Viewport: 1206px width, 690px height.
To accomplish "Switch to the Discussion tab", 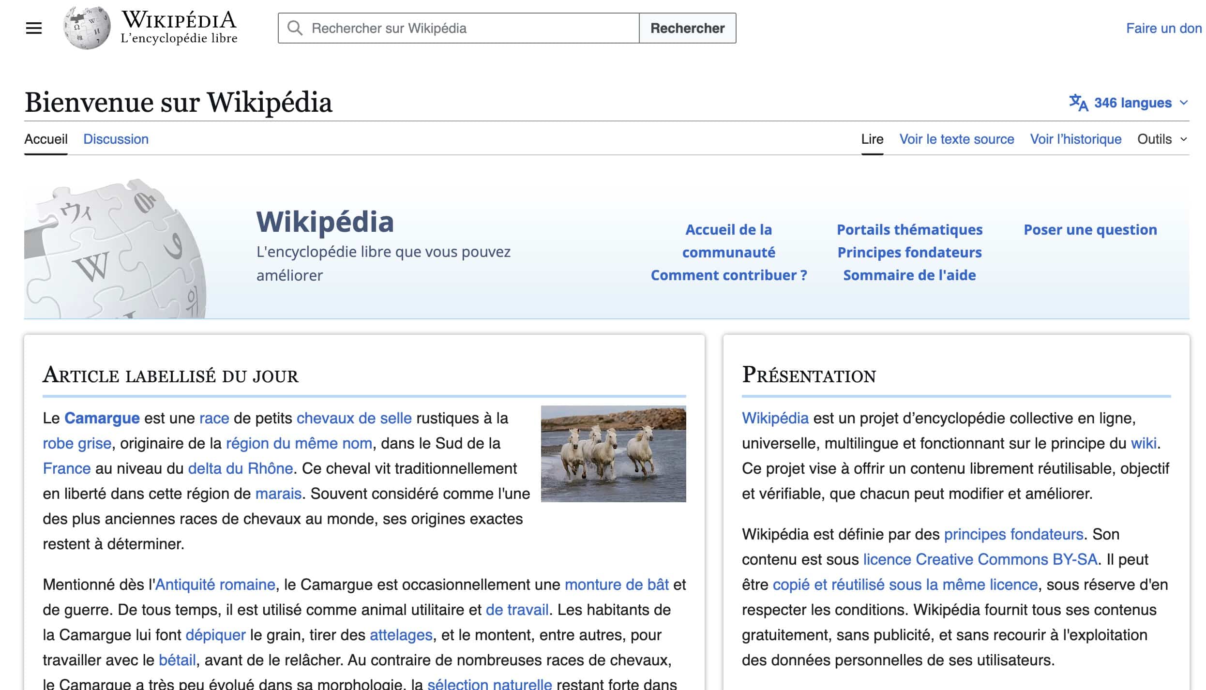I will (116, 139).
